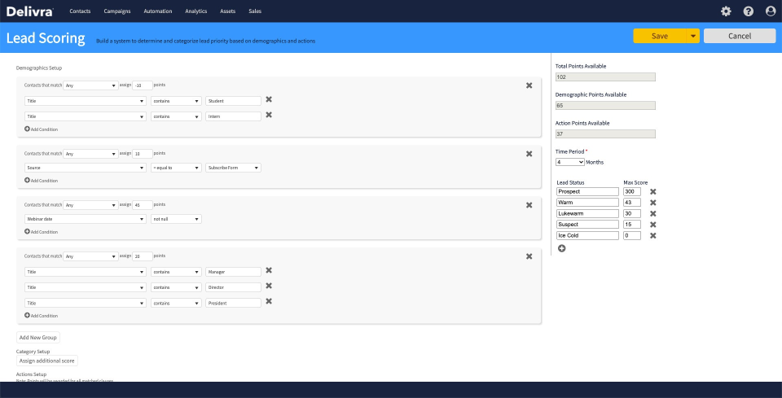Add a new lead status with plus icon

point(561,248)
